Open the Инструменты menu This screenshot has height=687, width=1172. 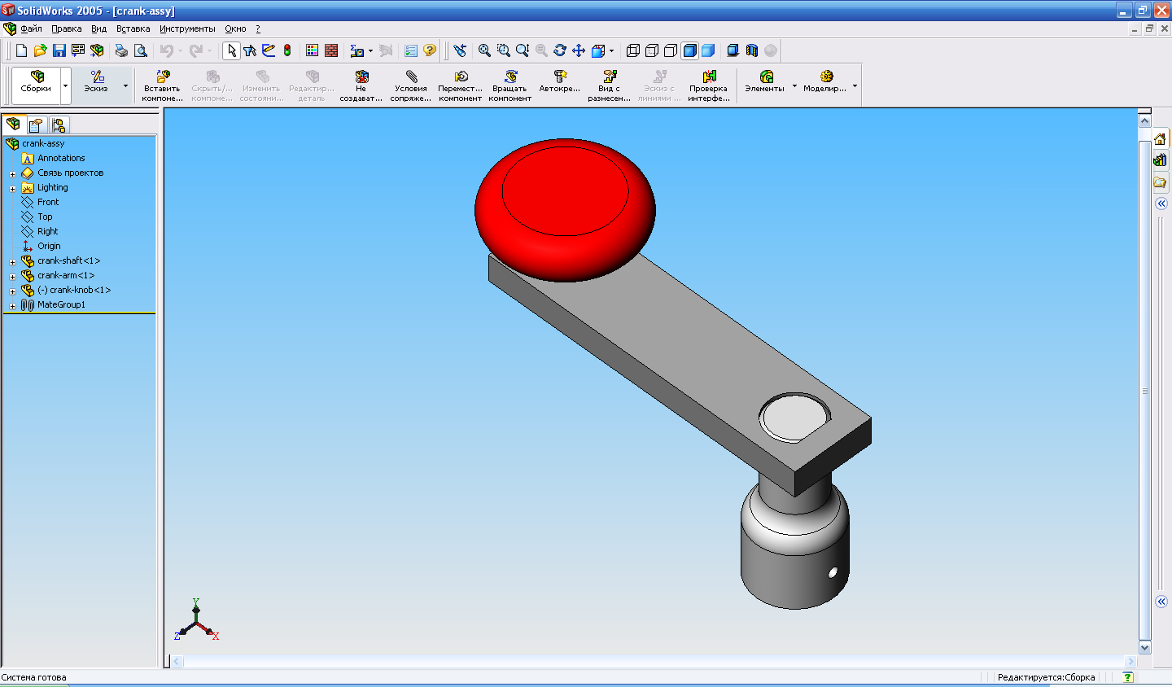point(187,28)
